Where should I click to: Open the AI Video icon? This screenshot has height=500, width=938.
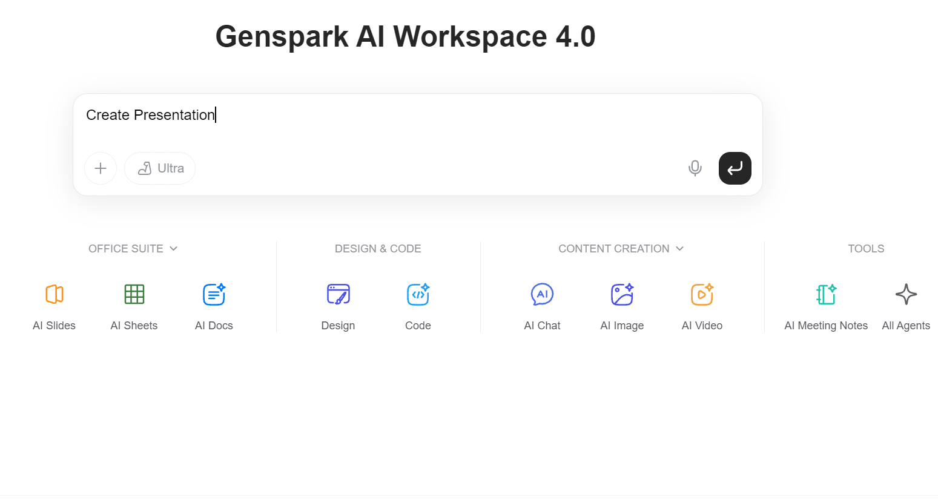[702, 294]
